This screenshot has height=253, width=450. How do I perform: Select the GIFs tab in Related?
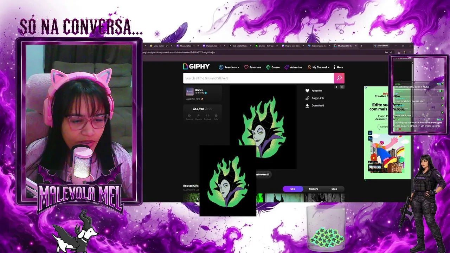[x=293, y=189]
